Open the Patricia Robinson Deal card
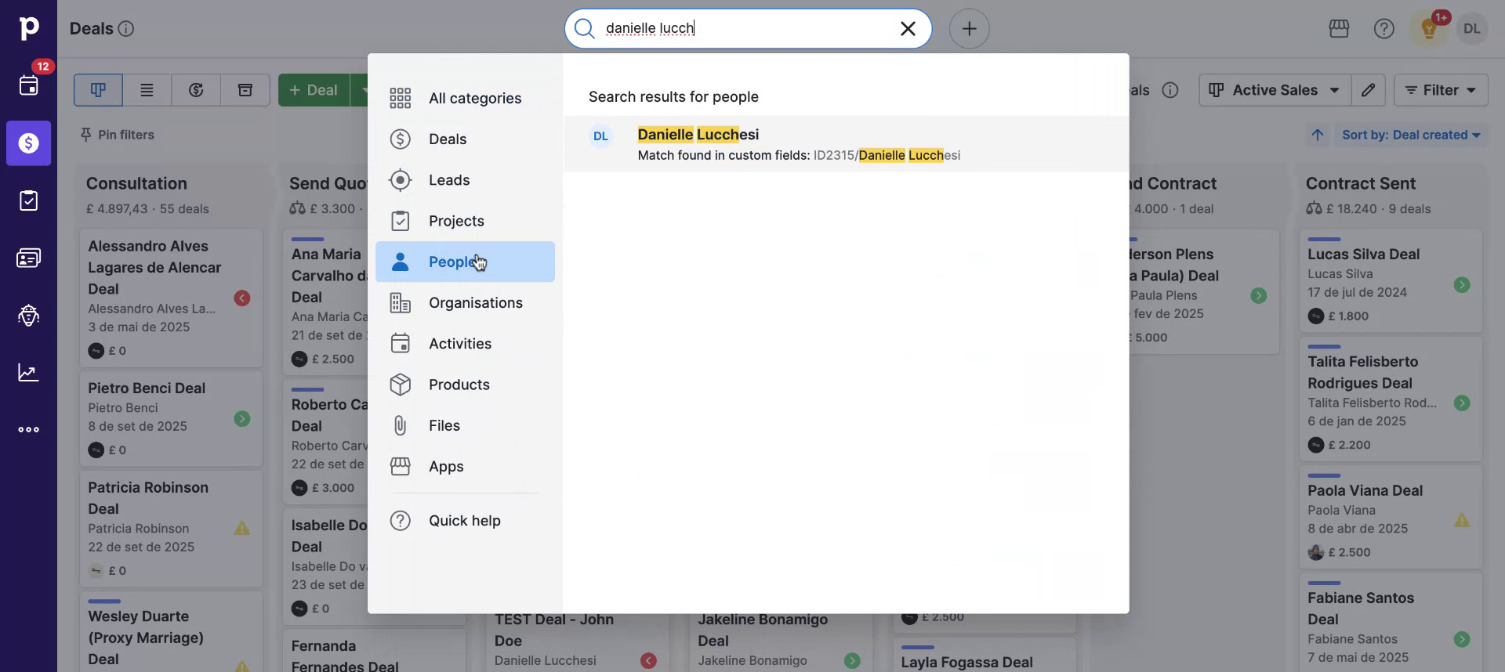Viewport: 1505px width, 672px height. click(x=171, y=529)
